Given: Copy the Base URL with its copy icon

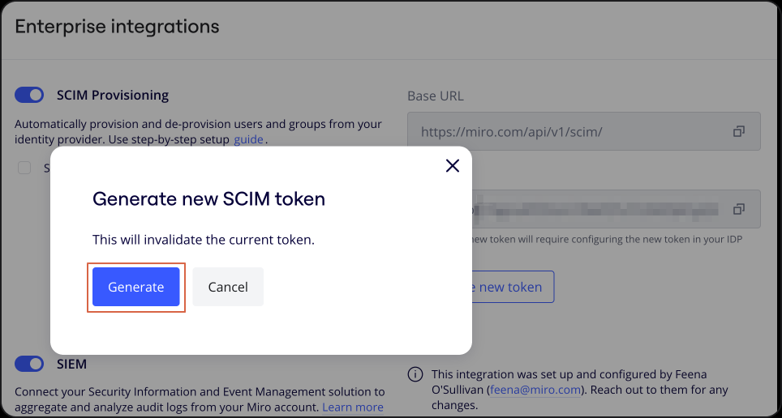Looking at the screenshot, I should 739,131.
